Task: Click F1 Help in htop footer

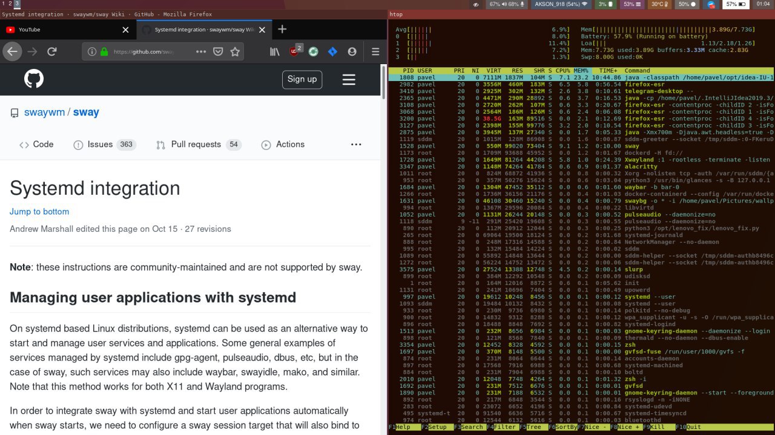Action: [x=404, y=427]
